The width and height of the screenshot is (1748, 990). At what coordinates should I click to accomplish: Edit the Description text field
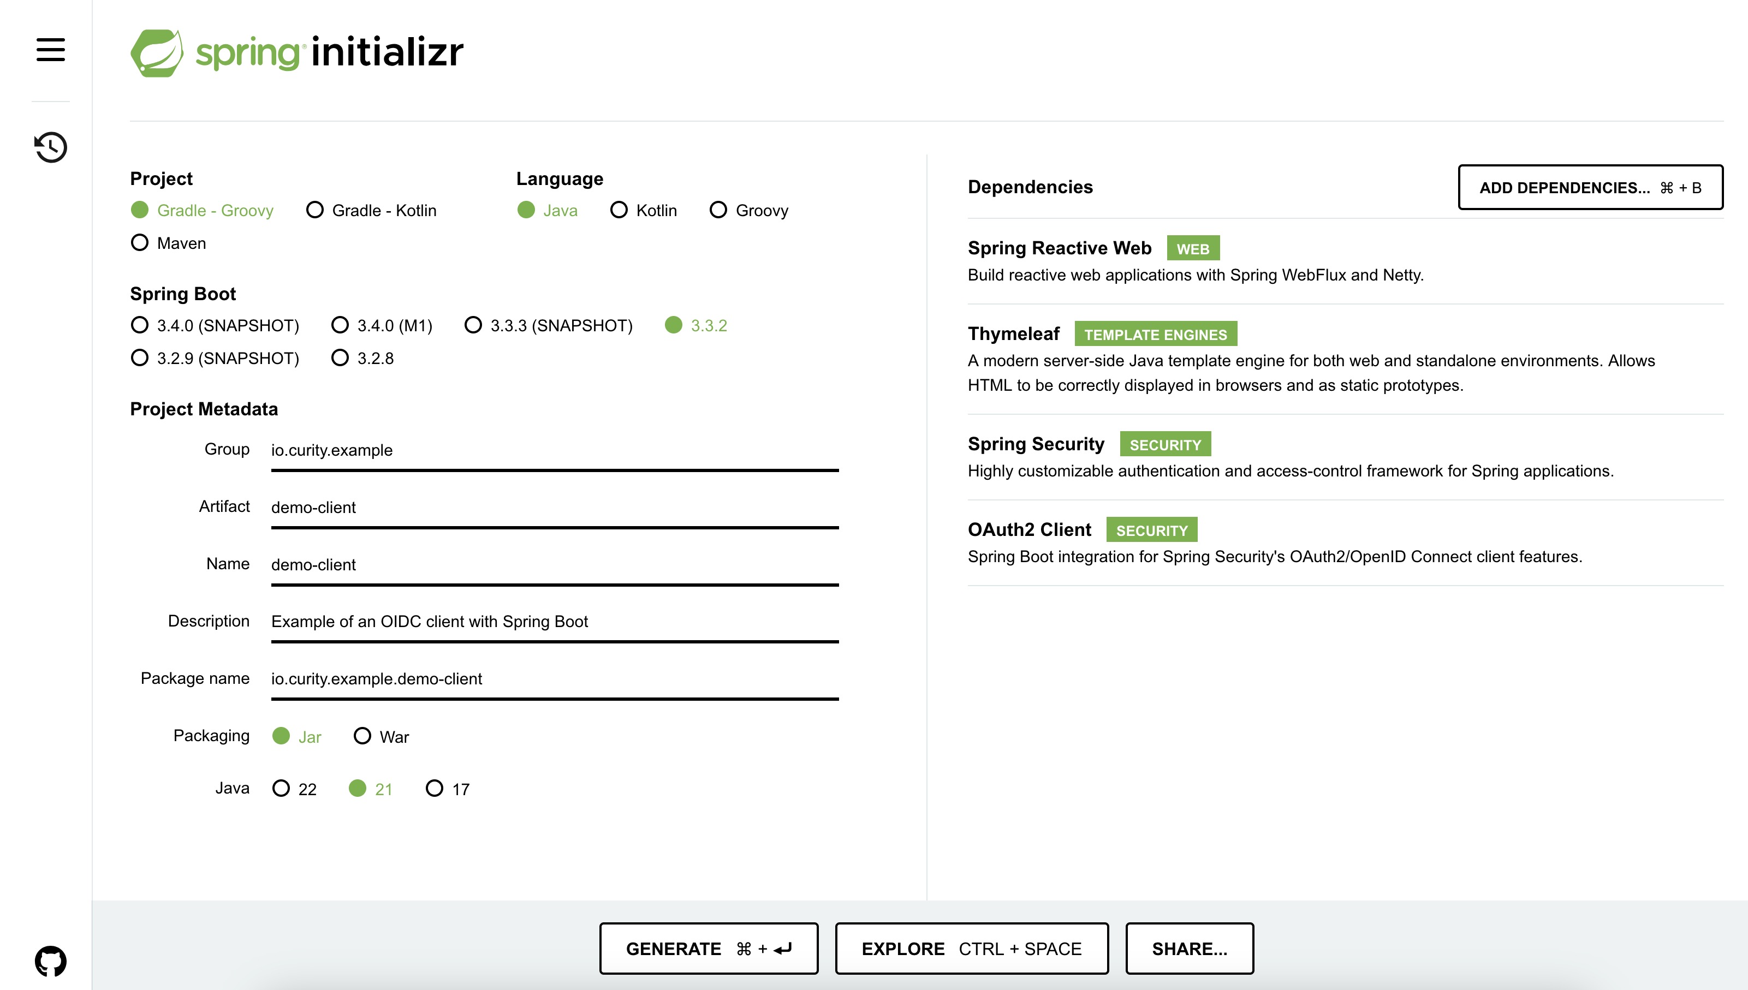[554, 622]
